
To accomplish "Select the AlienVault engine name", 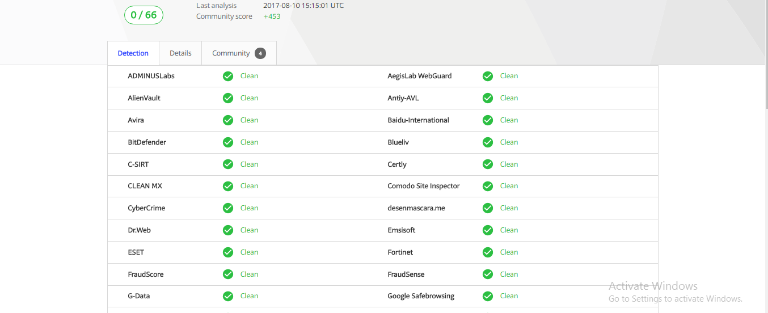I will click(144, 98).
